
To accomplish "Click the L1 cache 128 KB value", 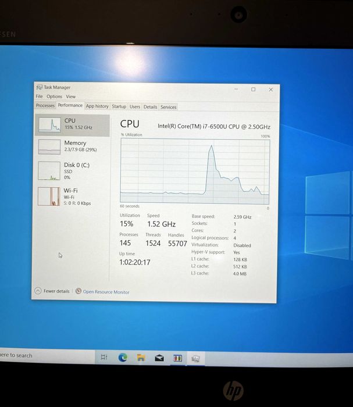I will 240,259.
